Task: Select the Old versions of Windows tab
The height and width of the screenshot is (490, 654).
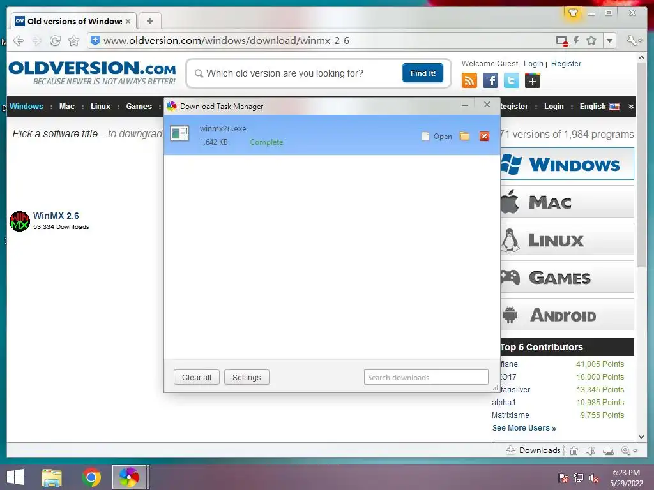Action: pyautogui.click(x=73, y=21)
